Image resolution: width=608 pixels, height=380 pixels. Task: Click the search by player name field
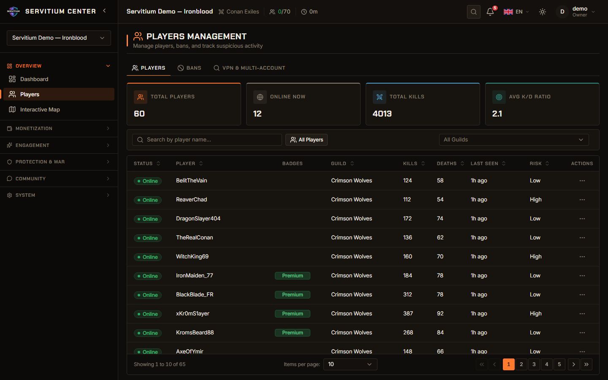coord(207,140)
